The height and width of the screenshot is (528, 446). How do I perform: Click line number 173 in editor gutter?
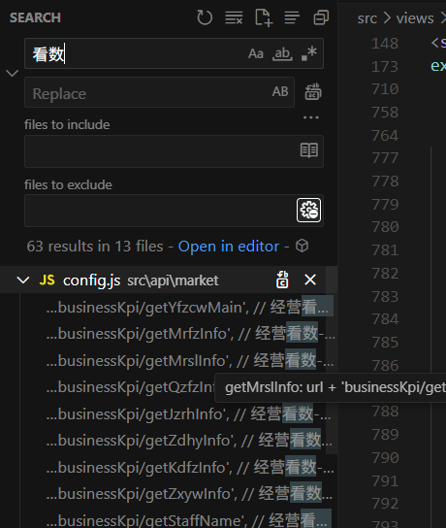[385, 66]
